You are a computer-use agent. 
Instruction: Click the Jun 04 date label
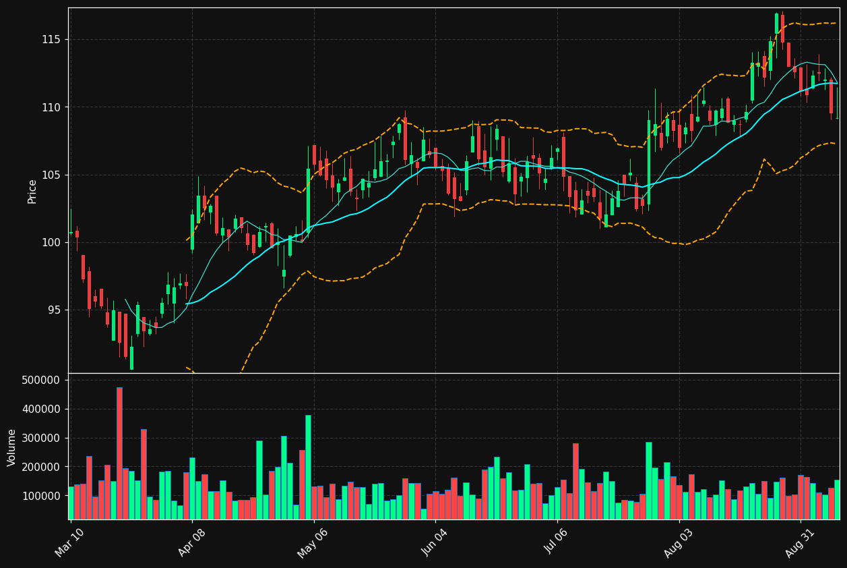pyautogui.click(x=435, y=542)
